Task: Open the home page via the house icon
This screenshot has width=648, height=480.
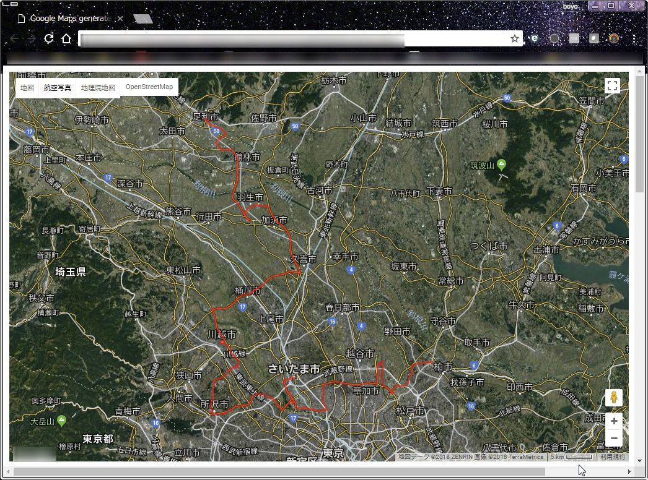Action: 66,39
